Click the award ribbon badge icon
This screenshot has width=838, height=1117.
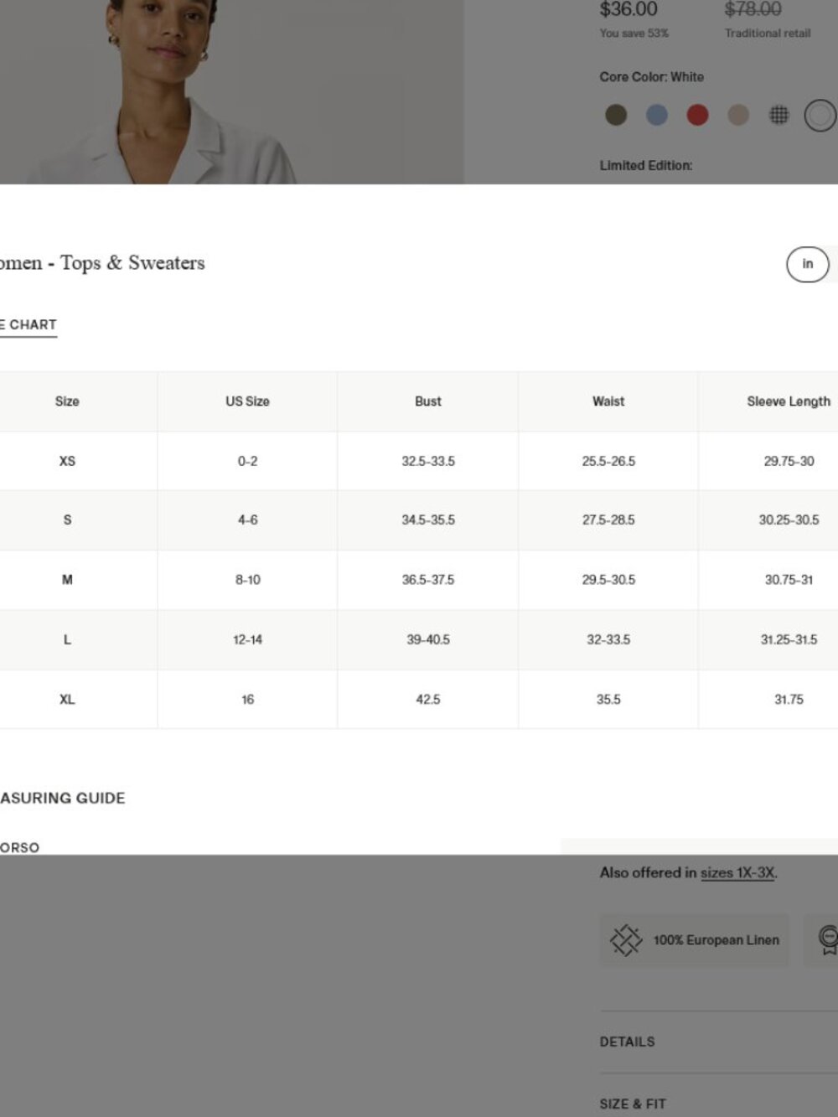(828, 940)
